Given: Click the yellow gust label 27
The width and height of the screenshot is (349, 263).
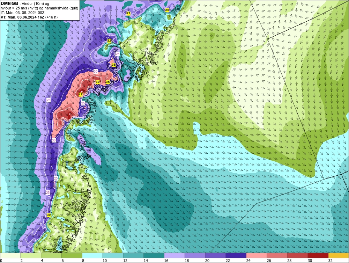Looking at the screenshot, I should point(128,13).
